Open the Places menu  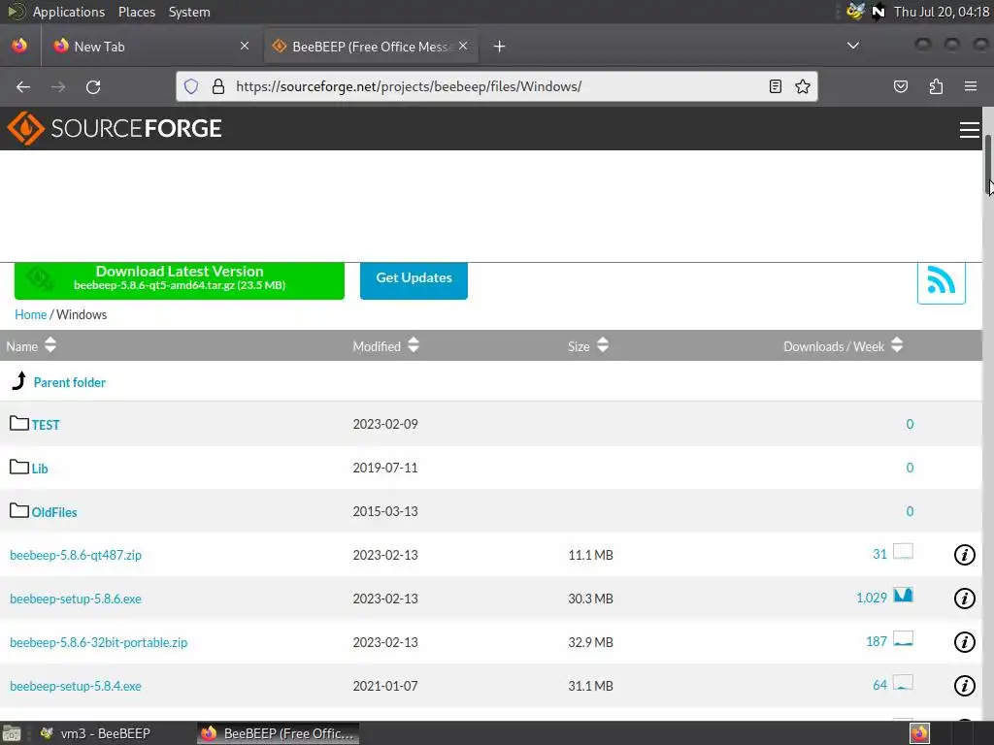[136, 12]
